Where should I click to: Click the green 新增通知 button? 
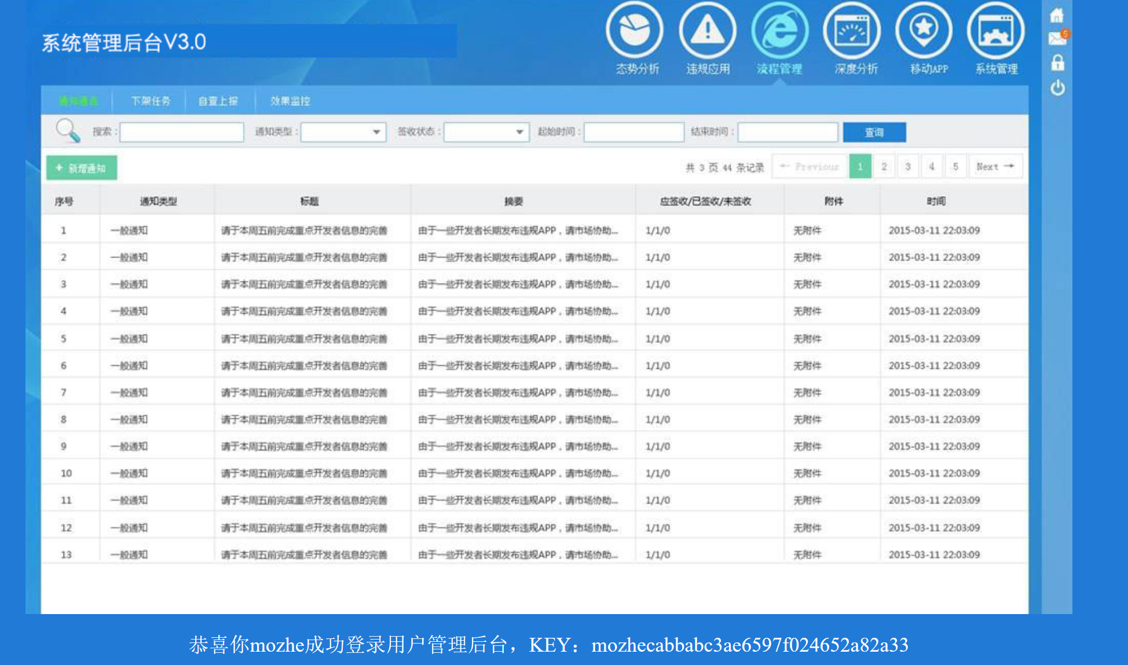(82, 168)
